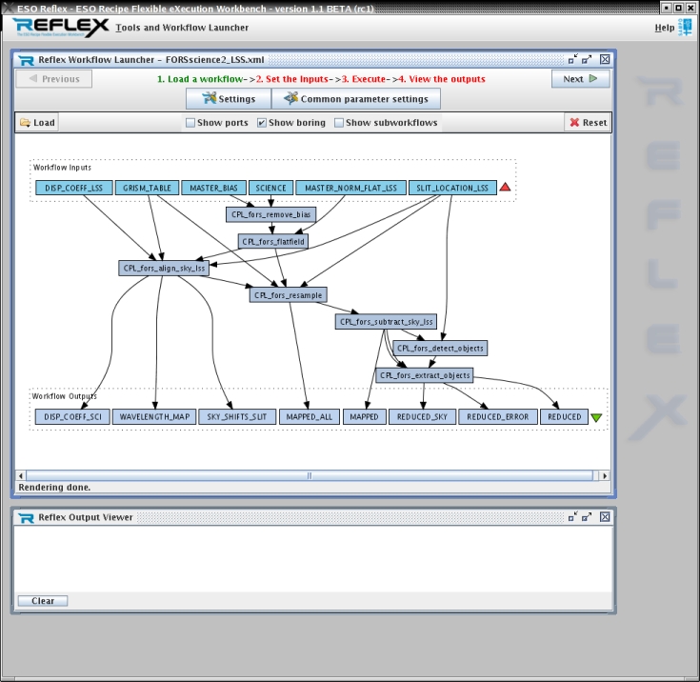Select the REDUCED_ERROR output node

click(498, 416)
